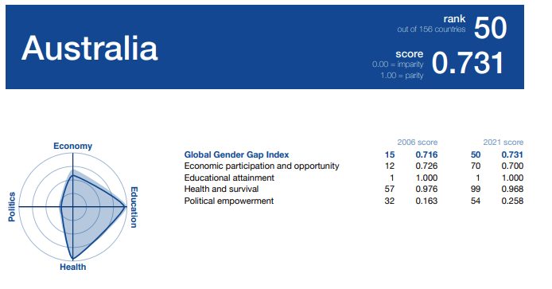Viewport: 552px width, 289px height.
Task: Click the Australia country title
Action: (89, 48)
